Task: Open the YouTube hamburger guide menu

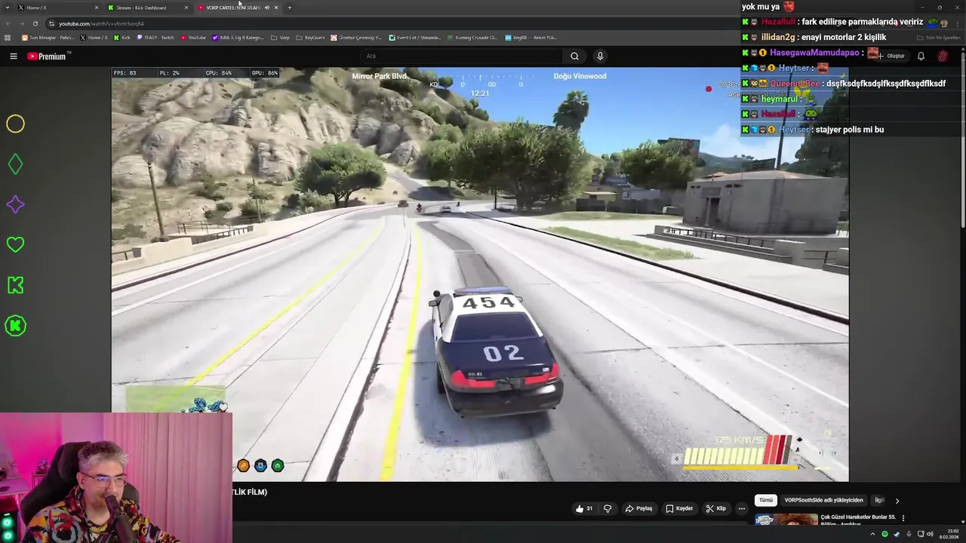Action: coord(13,56)
